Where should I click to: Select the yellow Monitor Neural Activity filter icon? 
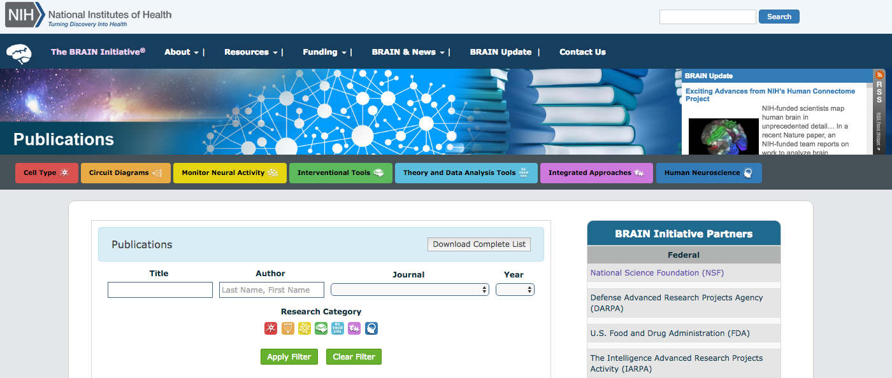[x=305, y=328]
